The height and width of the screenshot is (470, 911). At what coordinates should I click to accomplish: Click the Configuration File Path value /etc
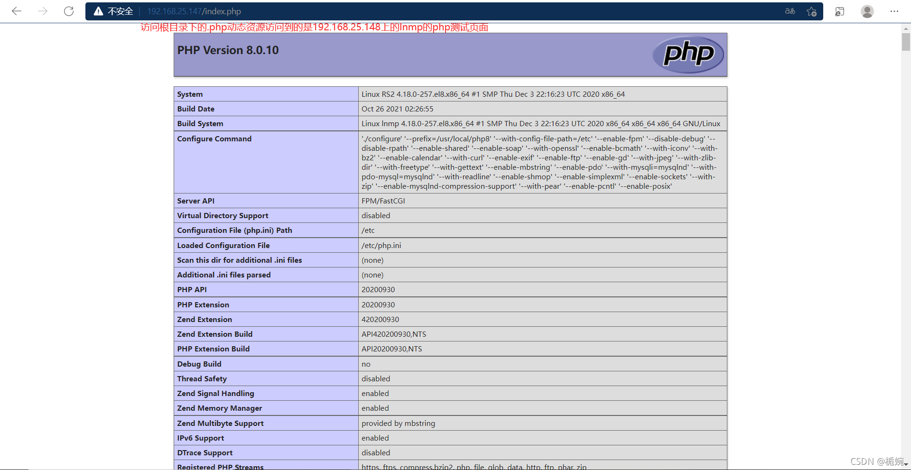(x=368, y=230)
